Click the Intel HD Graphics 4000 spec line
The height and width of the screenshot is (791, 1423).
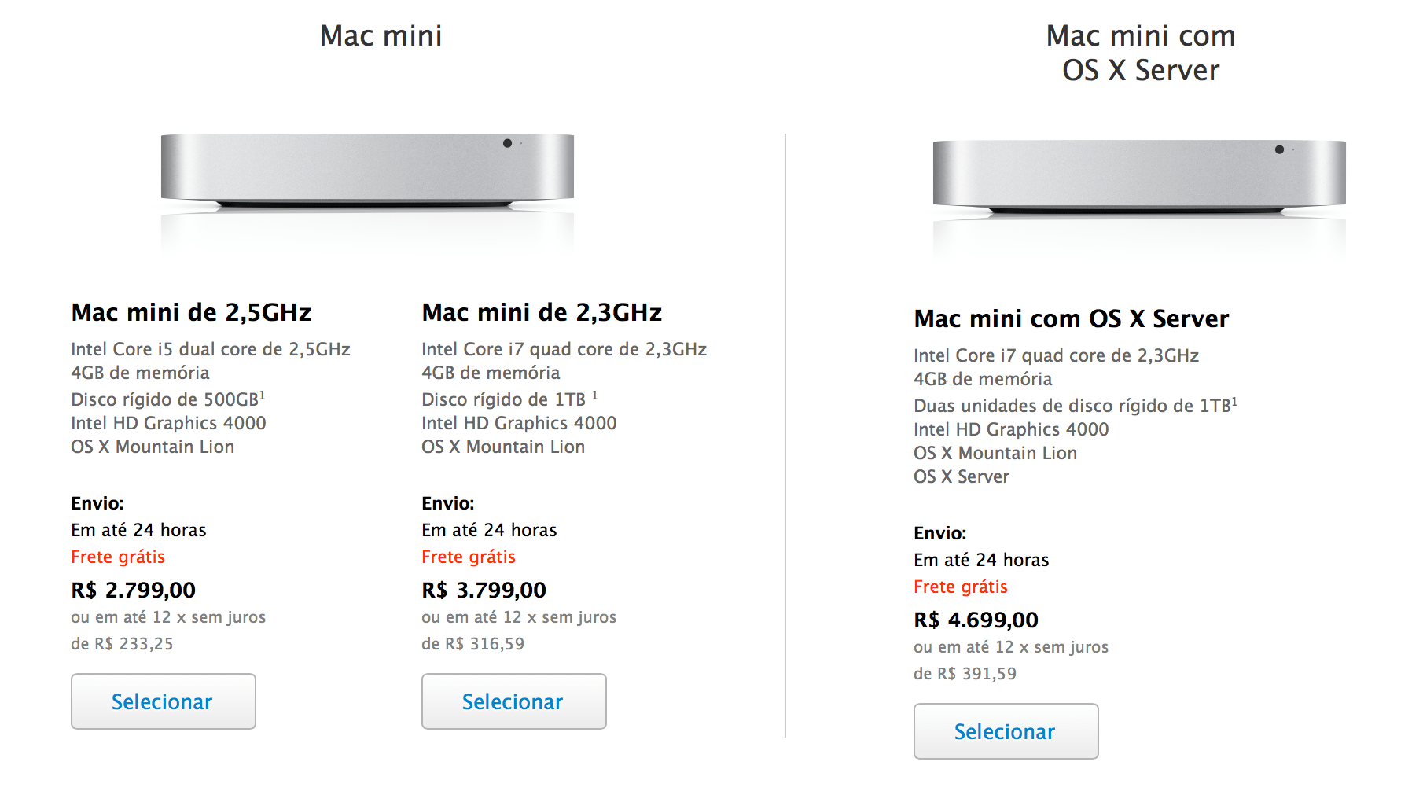click(168, 423)
